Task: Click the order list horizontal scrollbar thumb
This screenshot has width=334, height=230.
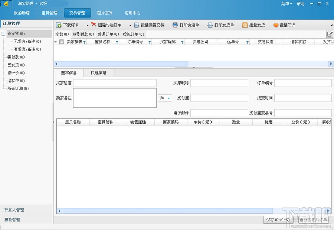Action: tap(124, 64)
